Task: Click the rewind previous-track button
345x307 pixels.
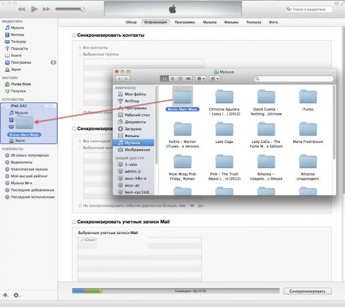Action: (22, 9)
